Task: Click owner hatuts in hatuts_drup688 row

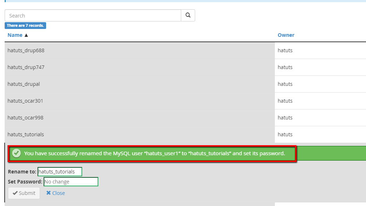Action: click(x=285, y=50)
